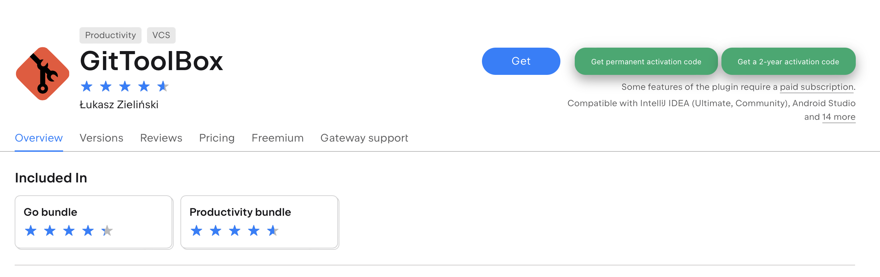
Task: Go to the Pricing tab
Action: (x=217, y=138)
